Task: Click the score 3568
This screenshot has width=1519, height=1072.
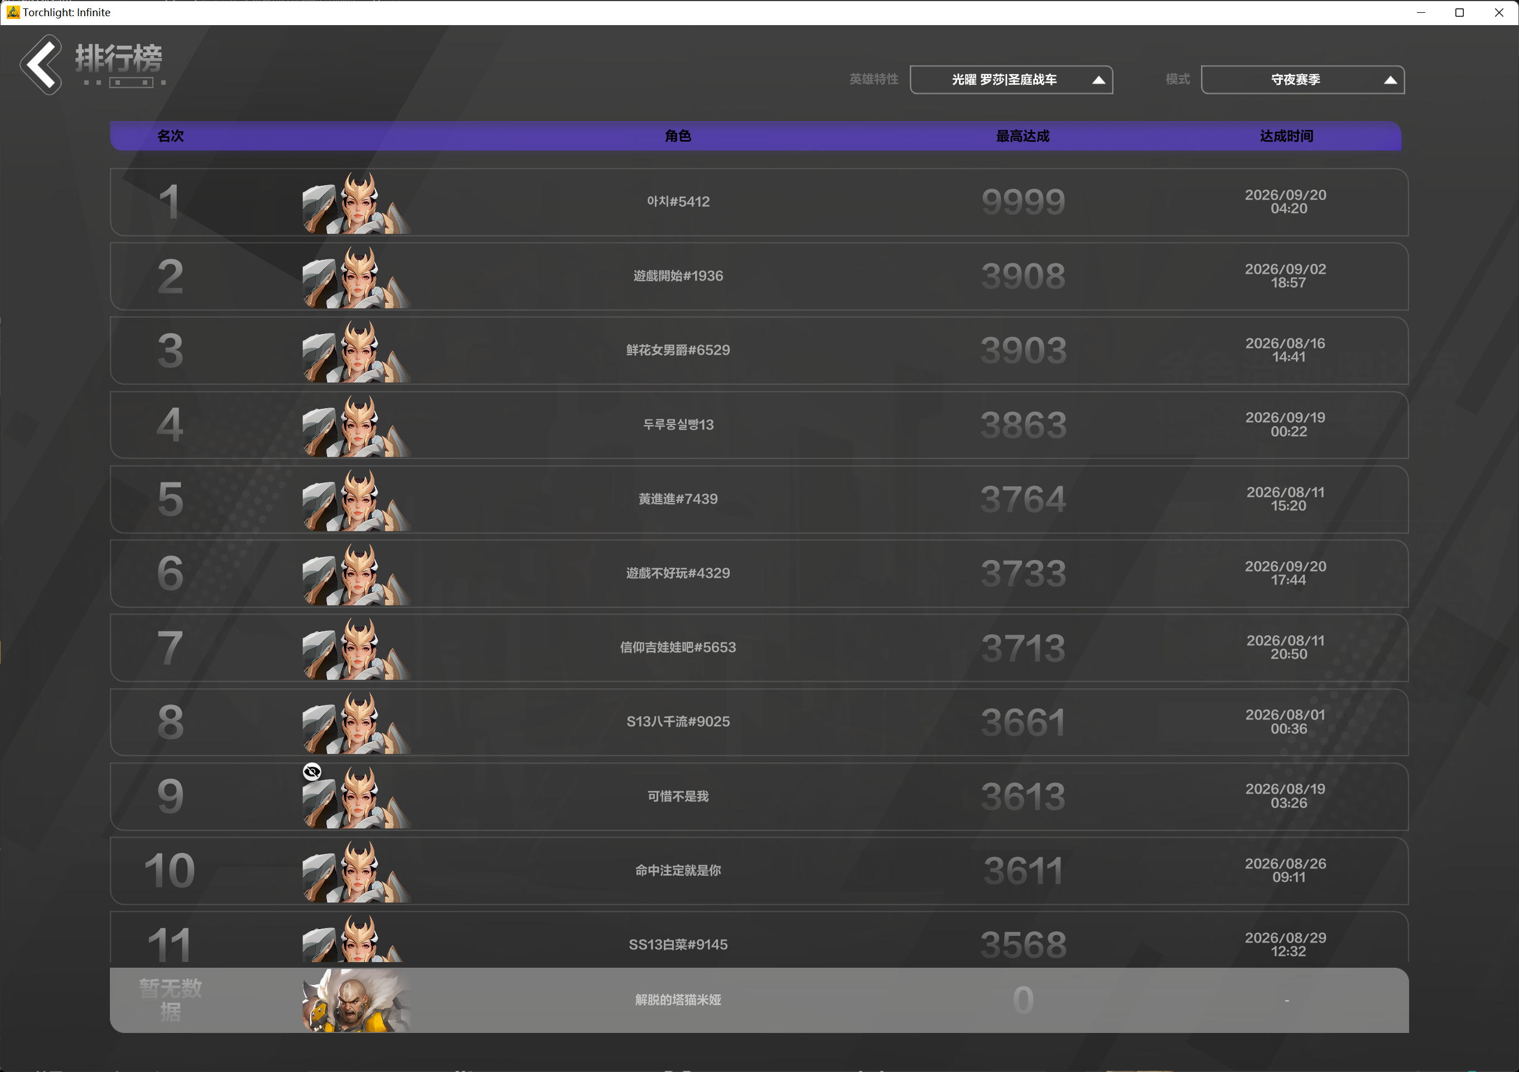Action: click(1024, 945)
